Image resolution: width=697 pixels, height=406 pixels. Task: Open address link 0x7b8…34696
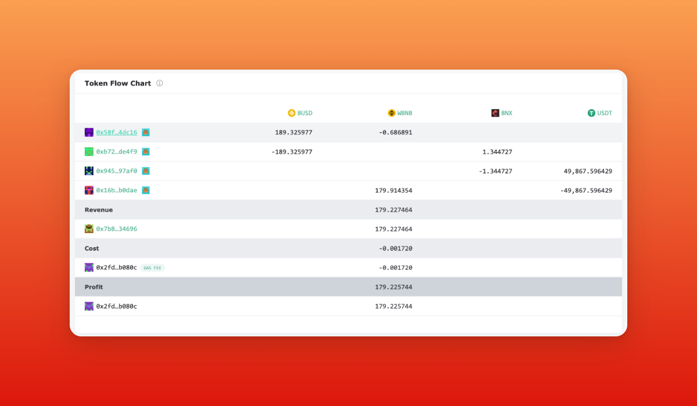pyautogui.click(x=117, y=229)
